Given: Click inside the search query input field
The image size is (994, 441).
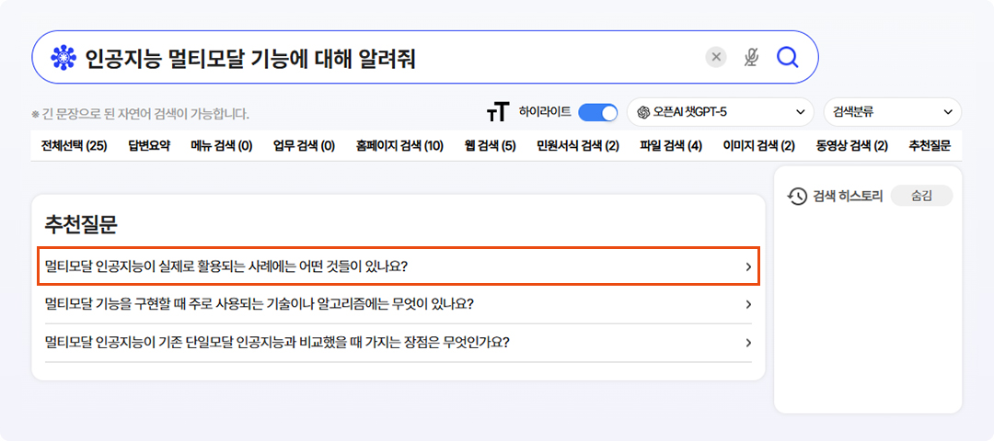Looking at the screenshot, I should pos(387,58).
